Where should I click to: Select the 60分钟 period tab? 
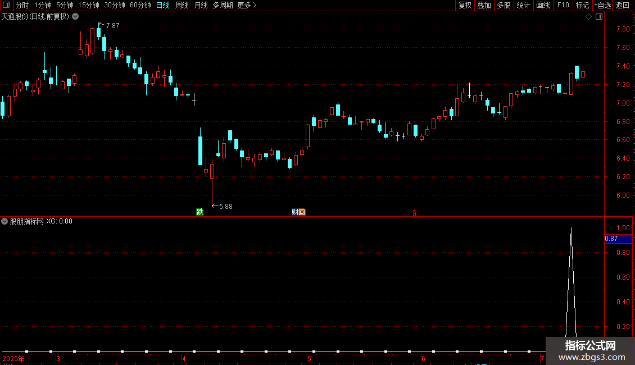pos(140,5)
